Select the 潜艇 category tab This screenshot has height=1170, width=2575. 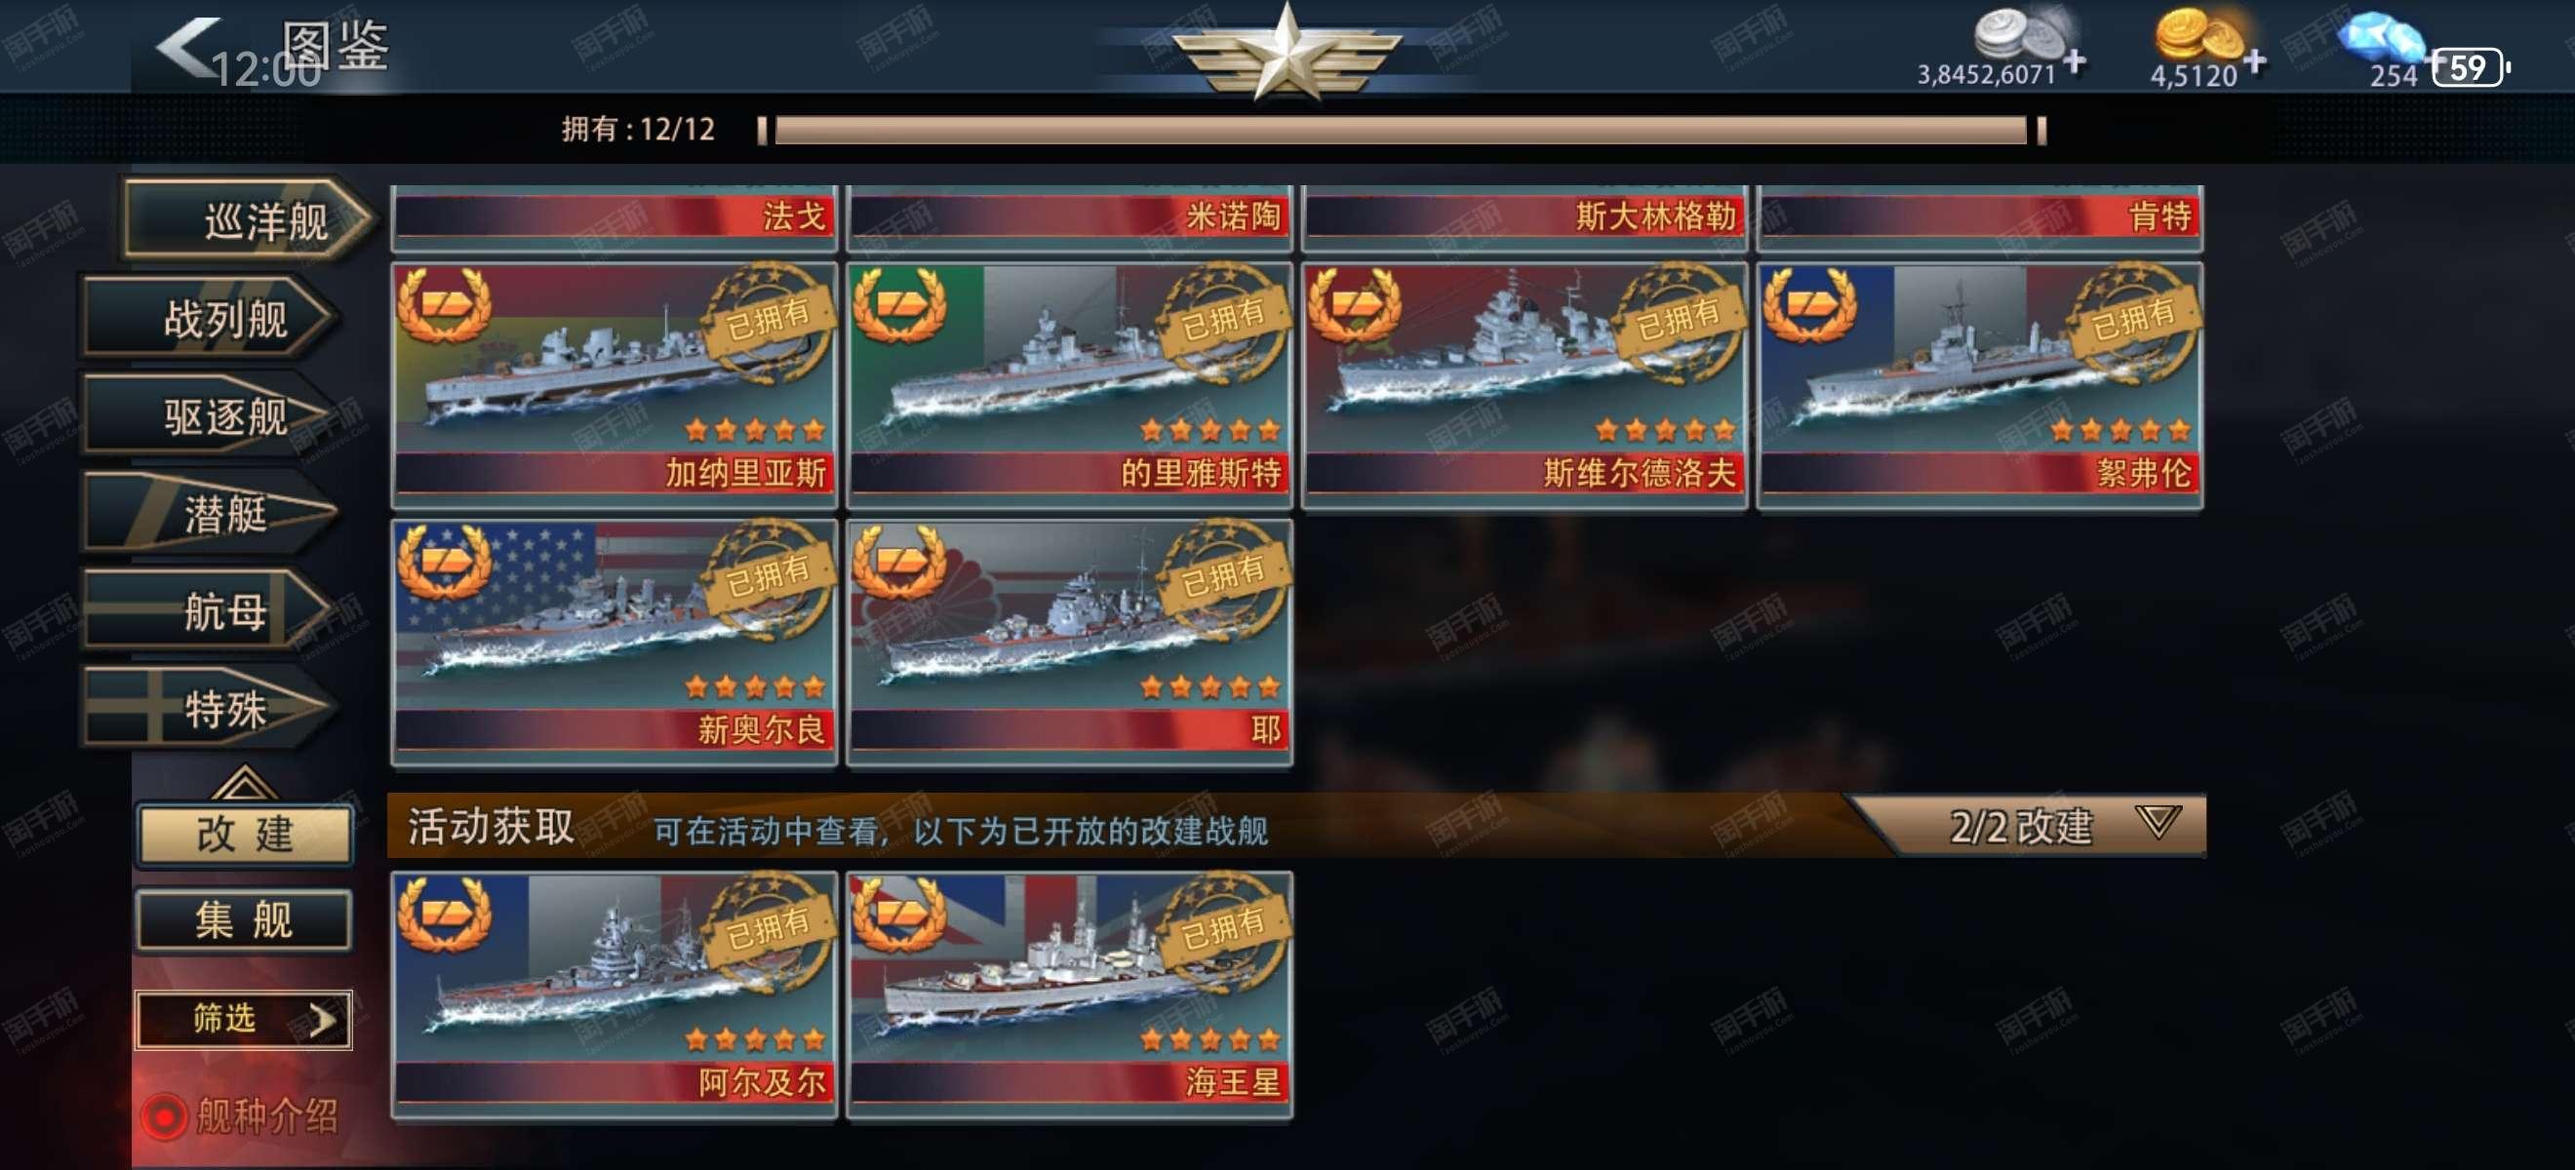(x=210, y=514)
